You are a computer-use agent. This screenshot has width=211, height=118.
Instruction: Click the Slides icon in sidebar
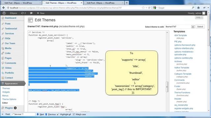3,68
